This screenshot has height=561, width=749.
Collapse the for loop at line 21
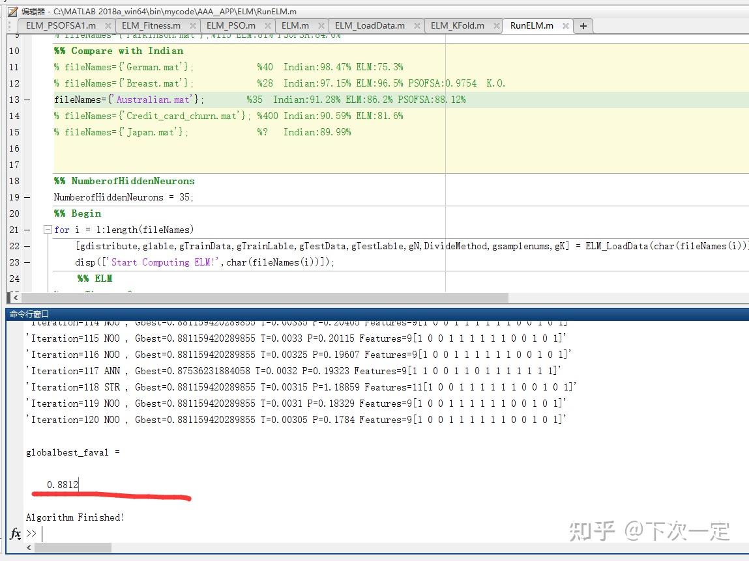pos(48,230)
